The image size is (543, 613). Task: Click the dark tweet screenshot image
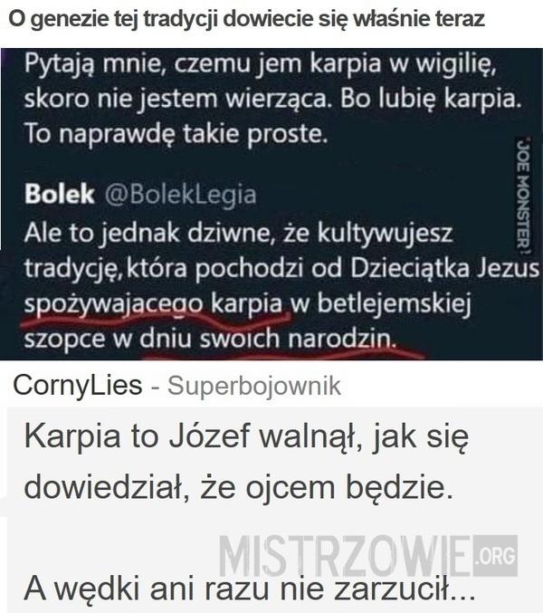(x=271, y=204)
